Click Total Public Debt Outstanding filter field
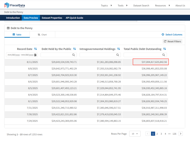 coord(143,55)
